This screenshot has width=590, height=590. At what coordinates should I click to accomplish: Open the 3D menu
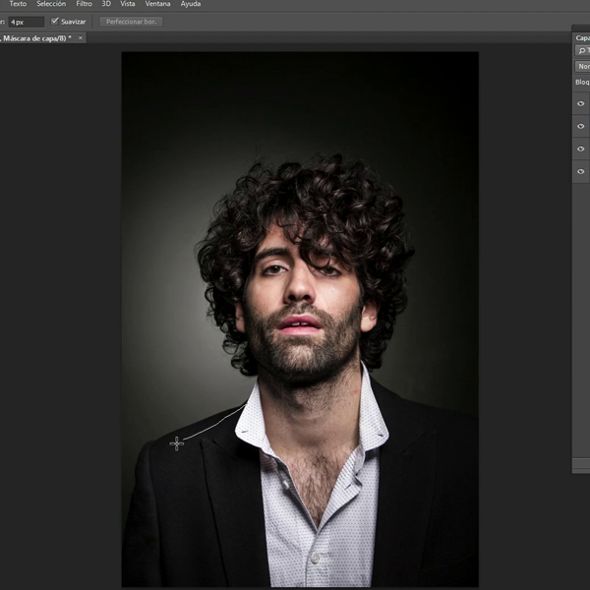point(106,4)
